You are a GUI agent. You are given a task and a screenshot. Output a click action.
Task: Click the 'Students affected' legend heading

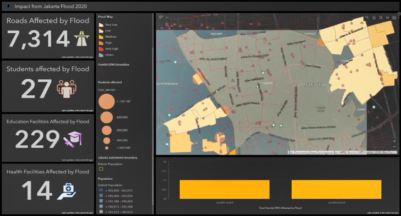coord(110,82)
